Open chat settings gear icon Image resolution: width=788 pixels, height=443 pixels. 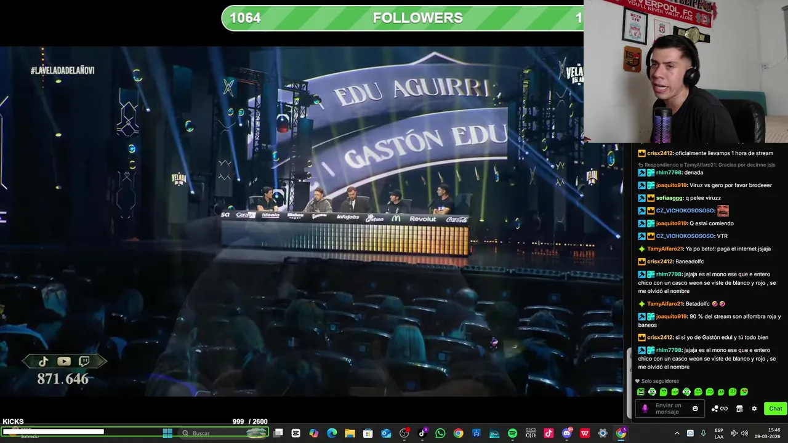pyautogui.click(x=754, y=409)
